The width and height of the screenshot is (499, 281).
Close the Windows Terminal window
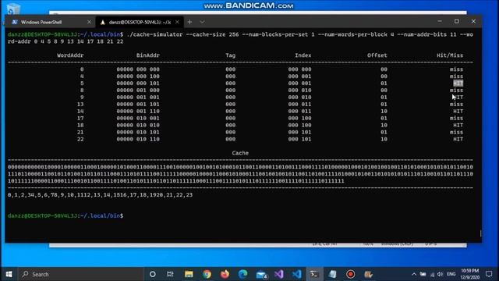473,21
